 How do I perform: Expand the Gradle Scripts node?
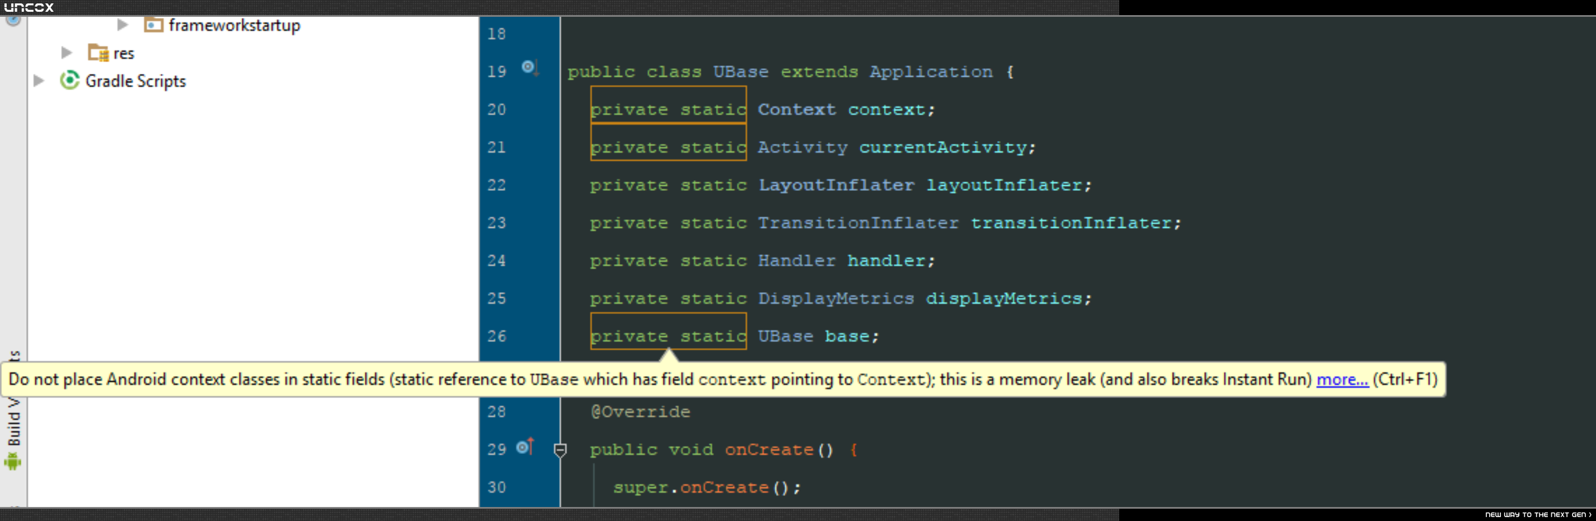[39, 81]
